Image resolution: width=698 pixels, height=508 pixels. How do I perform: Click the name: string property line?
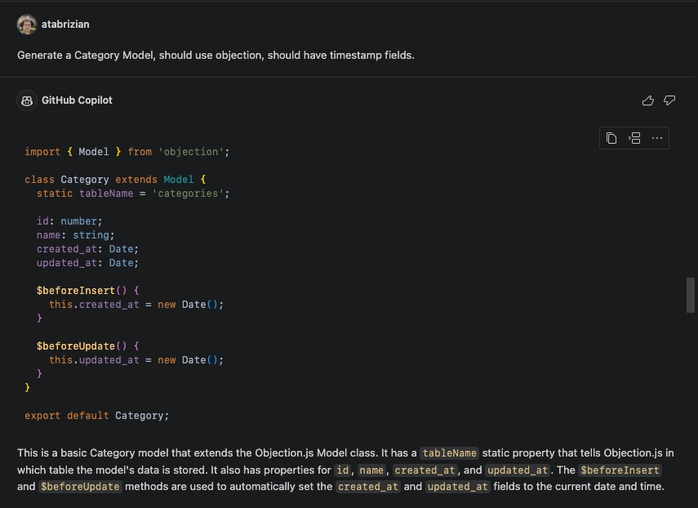coord(75,235)
